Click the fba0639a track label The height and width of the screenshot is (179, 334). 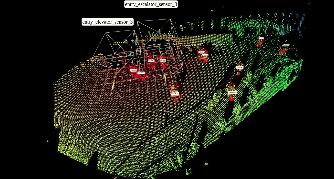click(x=133, y=70)
